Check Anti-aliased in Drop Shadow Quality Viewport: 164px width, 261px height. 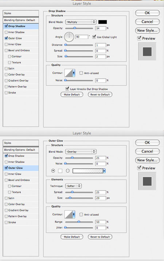(x=81, y=73)
